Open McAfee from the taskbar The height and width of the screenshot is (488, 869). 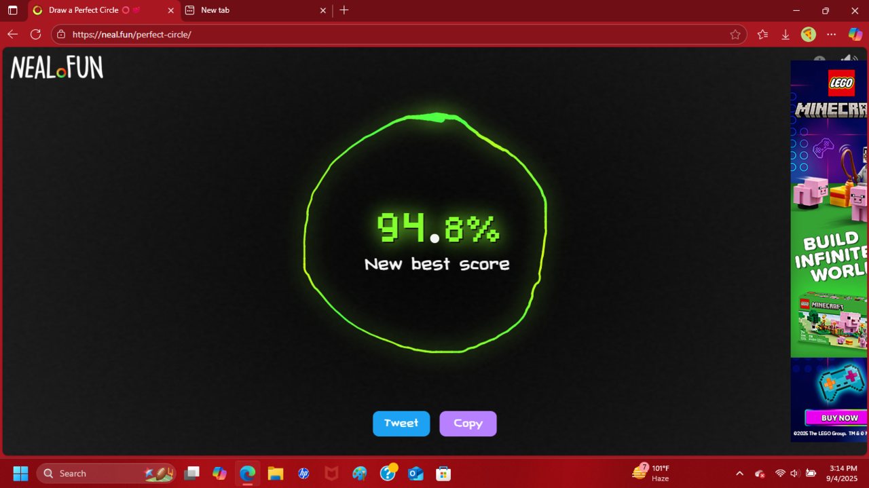[x=331, y=473]
